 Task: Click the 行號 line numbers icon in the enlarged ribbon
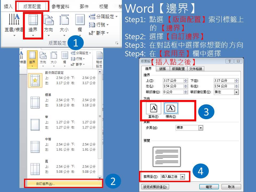(x=92, y=25)
